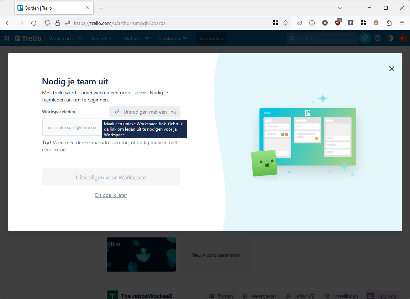410x299 pixels.
Task: Expand the Recent dropdown
Action: click(102, 38)
